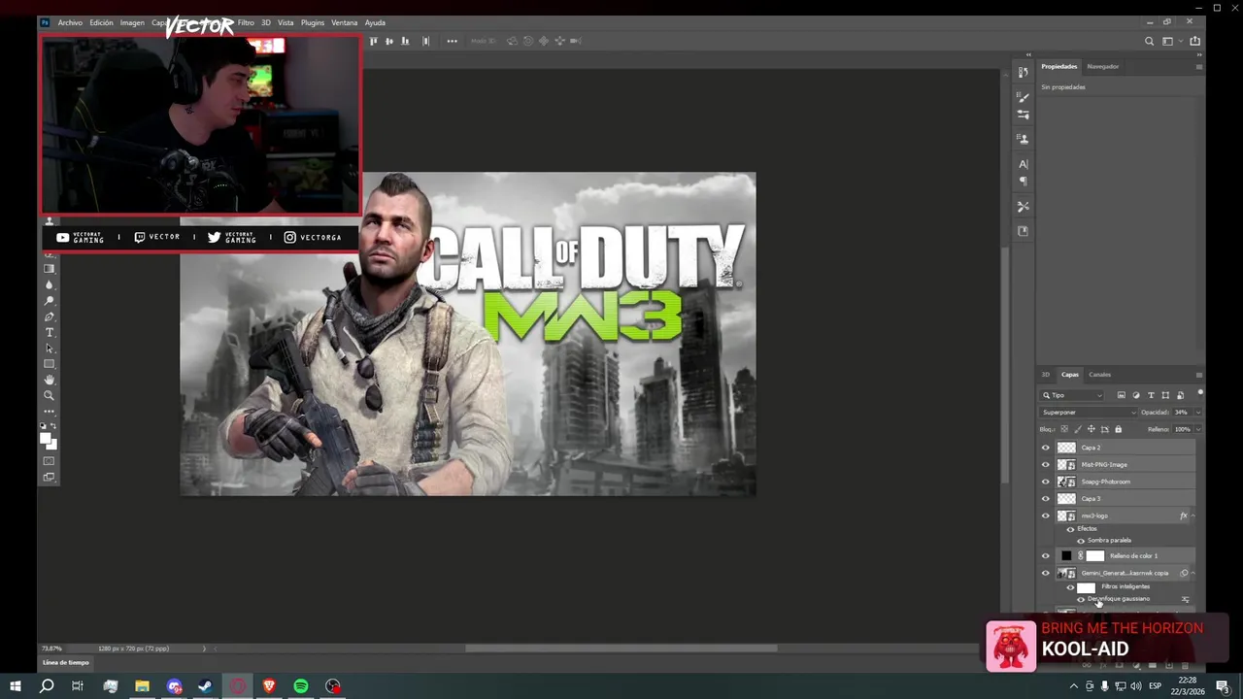Hide the Soapg-Photoroom layer
The height and width of the screenshot is (699, 1243).
[x=1046, y=482]
